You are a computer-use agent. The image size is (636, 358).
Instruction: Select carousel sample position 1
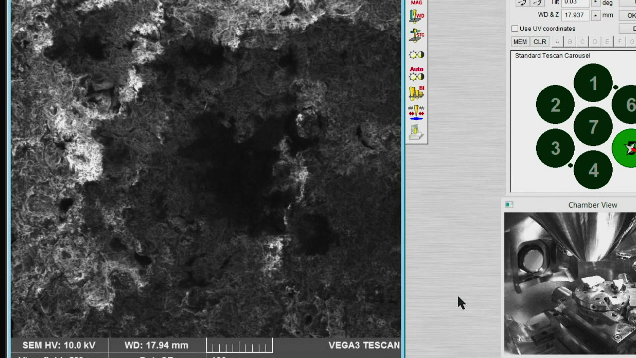pos(593,83)
